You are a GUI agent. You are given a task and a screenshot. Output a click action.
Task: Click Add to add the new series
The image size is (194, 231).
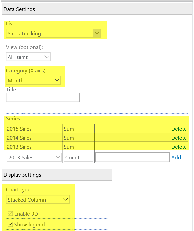[x=176, y=158]
